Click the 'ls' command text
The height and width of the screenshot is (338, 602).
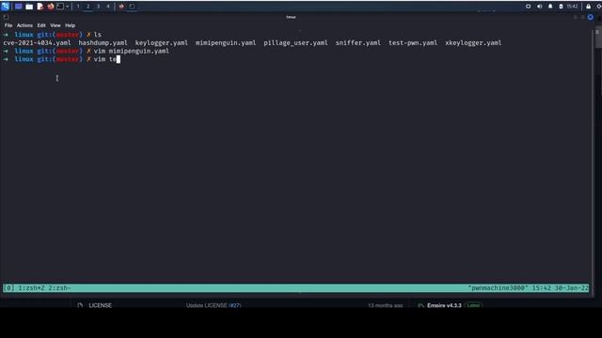point(98,35)
